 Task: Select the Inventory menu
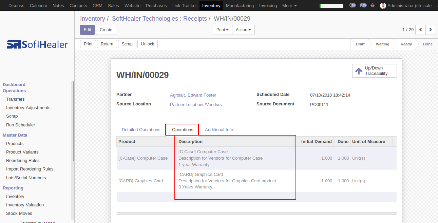211,5
